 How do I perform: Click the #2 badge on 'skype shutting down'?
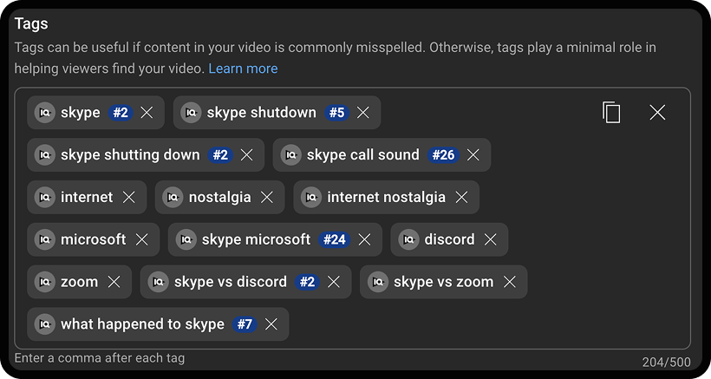coord(220,155)
